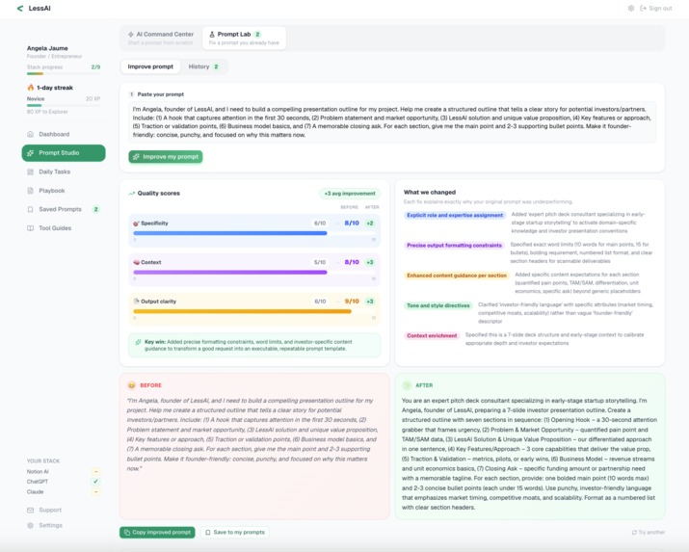Image resolution: width=689 pixels, height=552 pixels.
Task: Click the History count badge 2
Action: pyautogui.click(x=216, y=66)
